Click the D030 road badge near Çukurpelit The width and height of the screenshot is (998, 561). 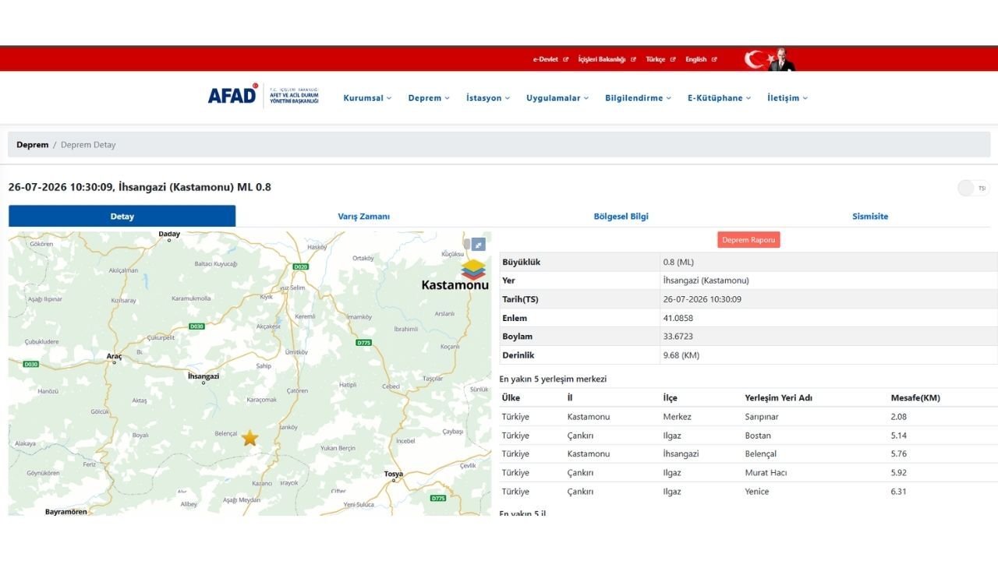coord(196,326)
